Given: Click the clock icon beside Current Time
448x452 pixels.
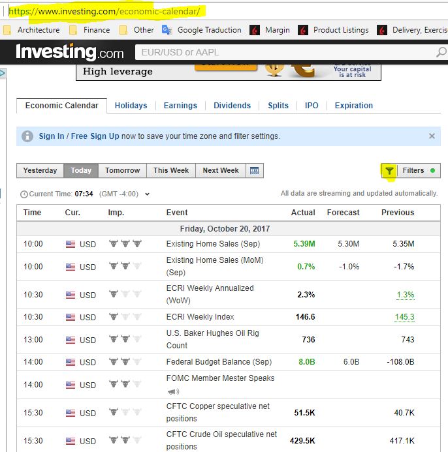Looking at the screenshot, I should [x=24, y=194].
